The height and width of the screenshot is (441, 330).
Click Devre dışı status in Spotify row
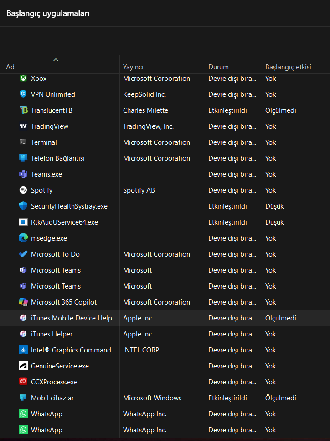[x=232, y=190]
